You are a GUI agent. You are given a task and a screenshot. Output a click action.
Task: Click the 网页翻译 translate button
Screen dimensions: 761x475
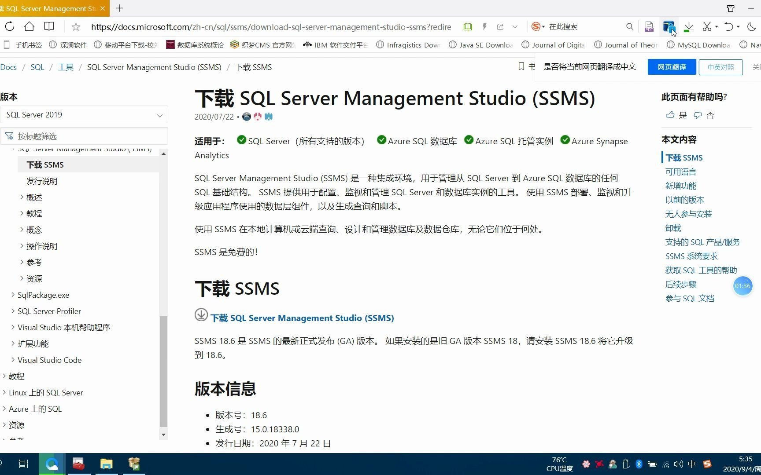[x=671, y=67]
